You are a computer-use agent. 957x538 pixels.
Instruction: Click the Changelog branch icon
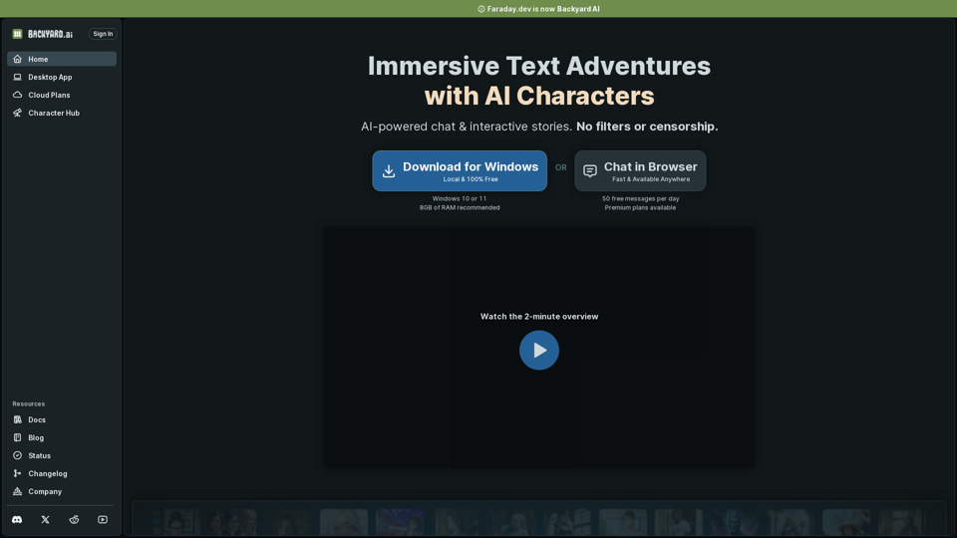17,473
